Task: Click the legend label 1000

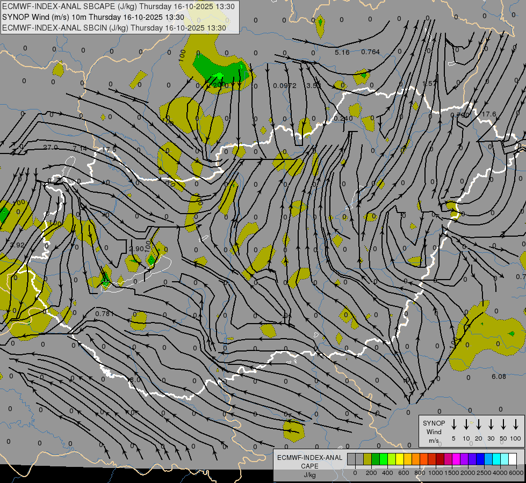Action: (436, 473)
